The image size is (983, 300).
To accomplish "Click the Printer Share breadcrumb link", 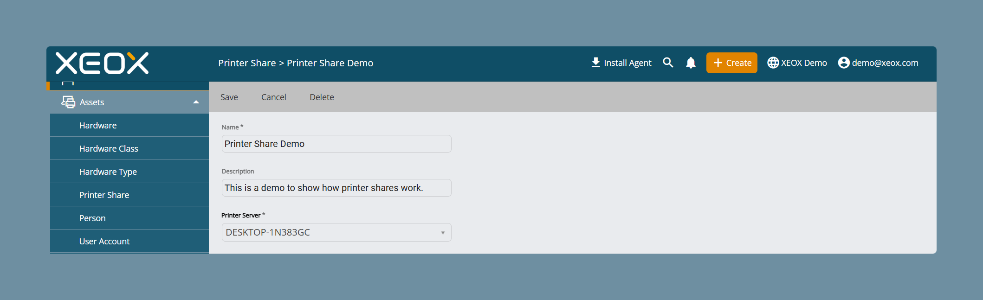I will [247, 63].
